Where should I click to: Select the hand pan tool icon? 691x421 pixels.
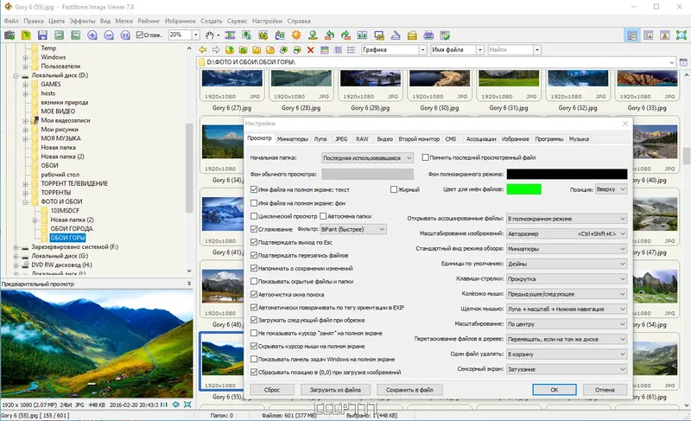pos(210,35)
